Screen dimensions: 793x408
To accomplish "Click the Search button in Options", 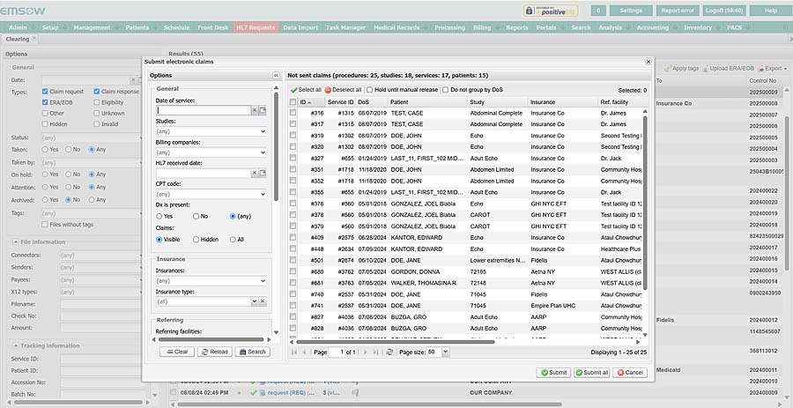I will tap(251, 352).
